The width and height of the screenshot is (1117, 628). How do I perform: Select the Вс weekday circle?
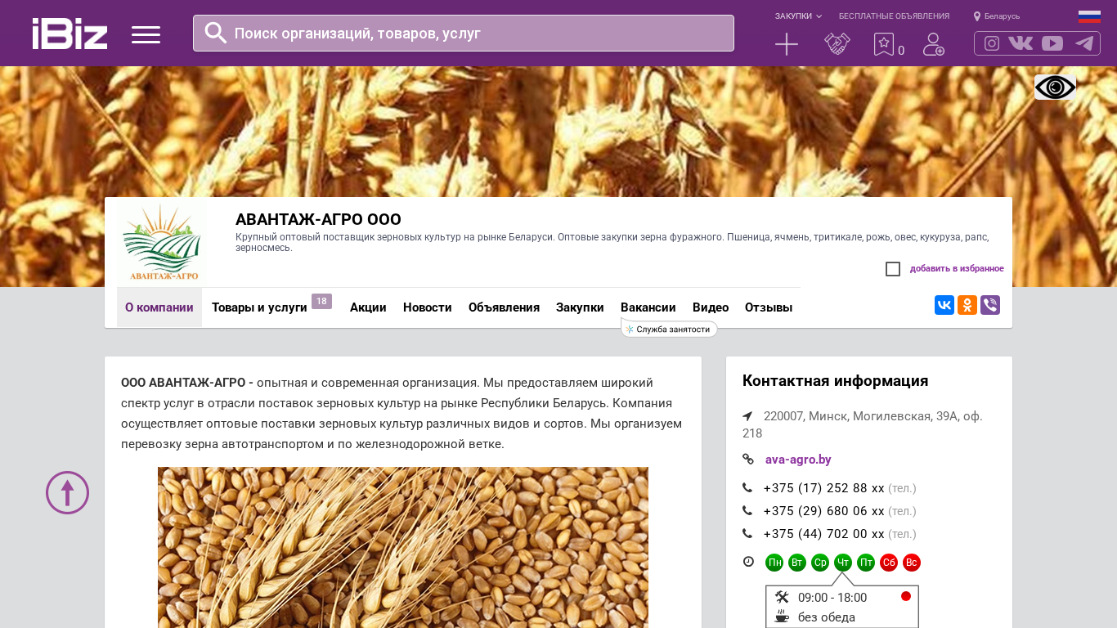pyautogui.click(x=912, y=563)
